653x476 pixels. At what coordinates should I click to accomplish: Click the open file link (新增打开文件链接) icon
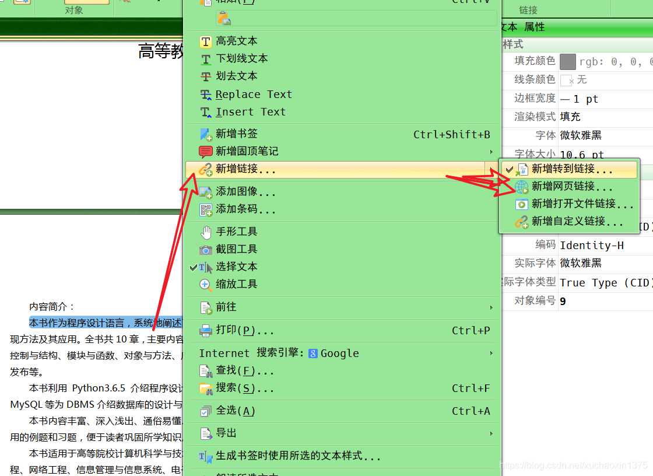coord(521,204)
